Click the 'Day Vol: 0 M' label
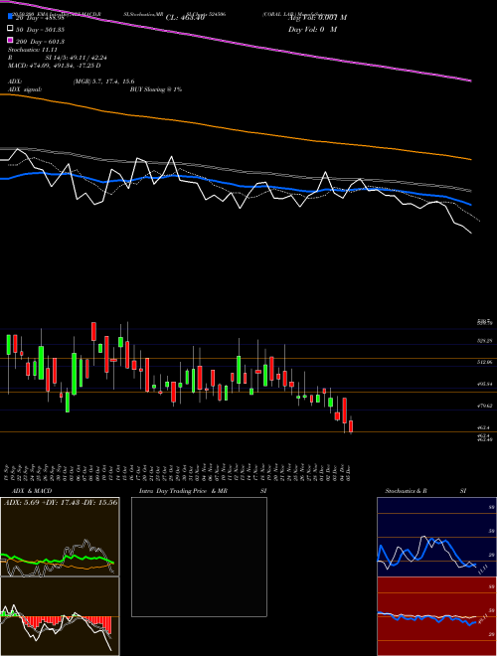The image size is (497, 656). point(312,29)
